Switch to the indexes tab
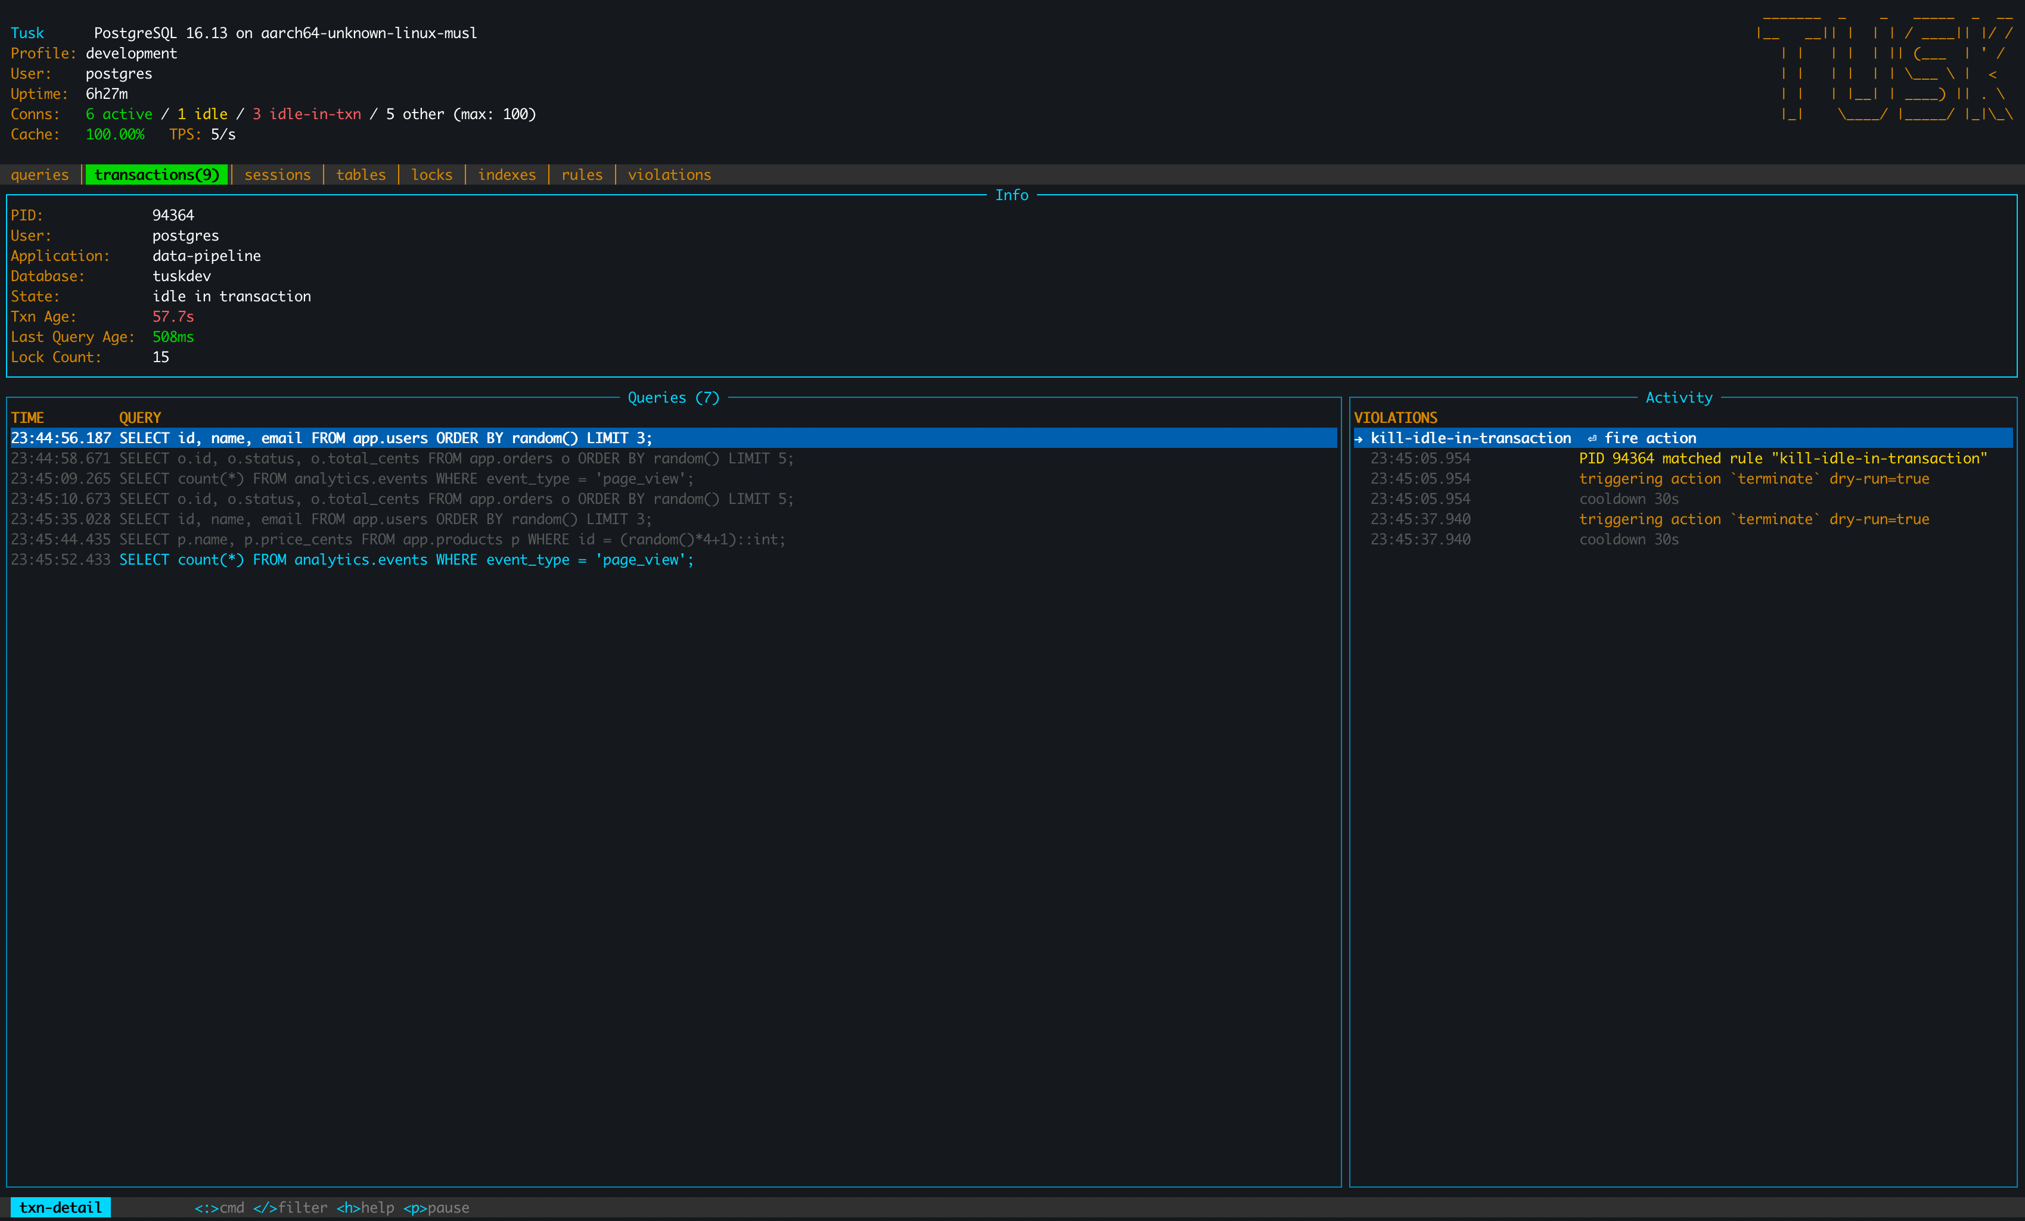This screenshot has height=1221, width=2025. pos(507,175)
